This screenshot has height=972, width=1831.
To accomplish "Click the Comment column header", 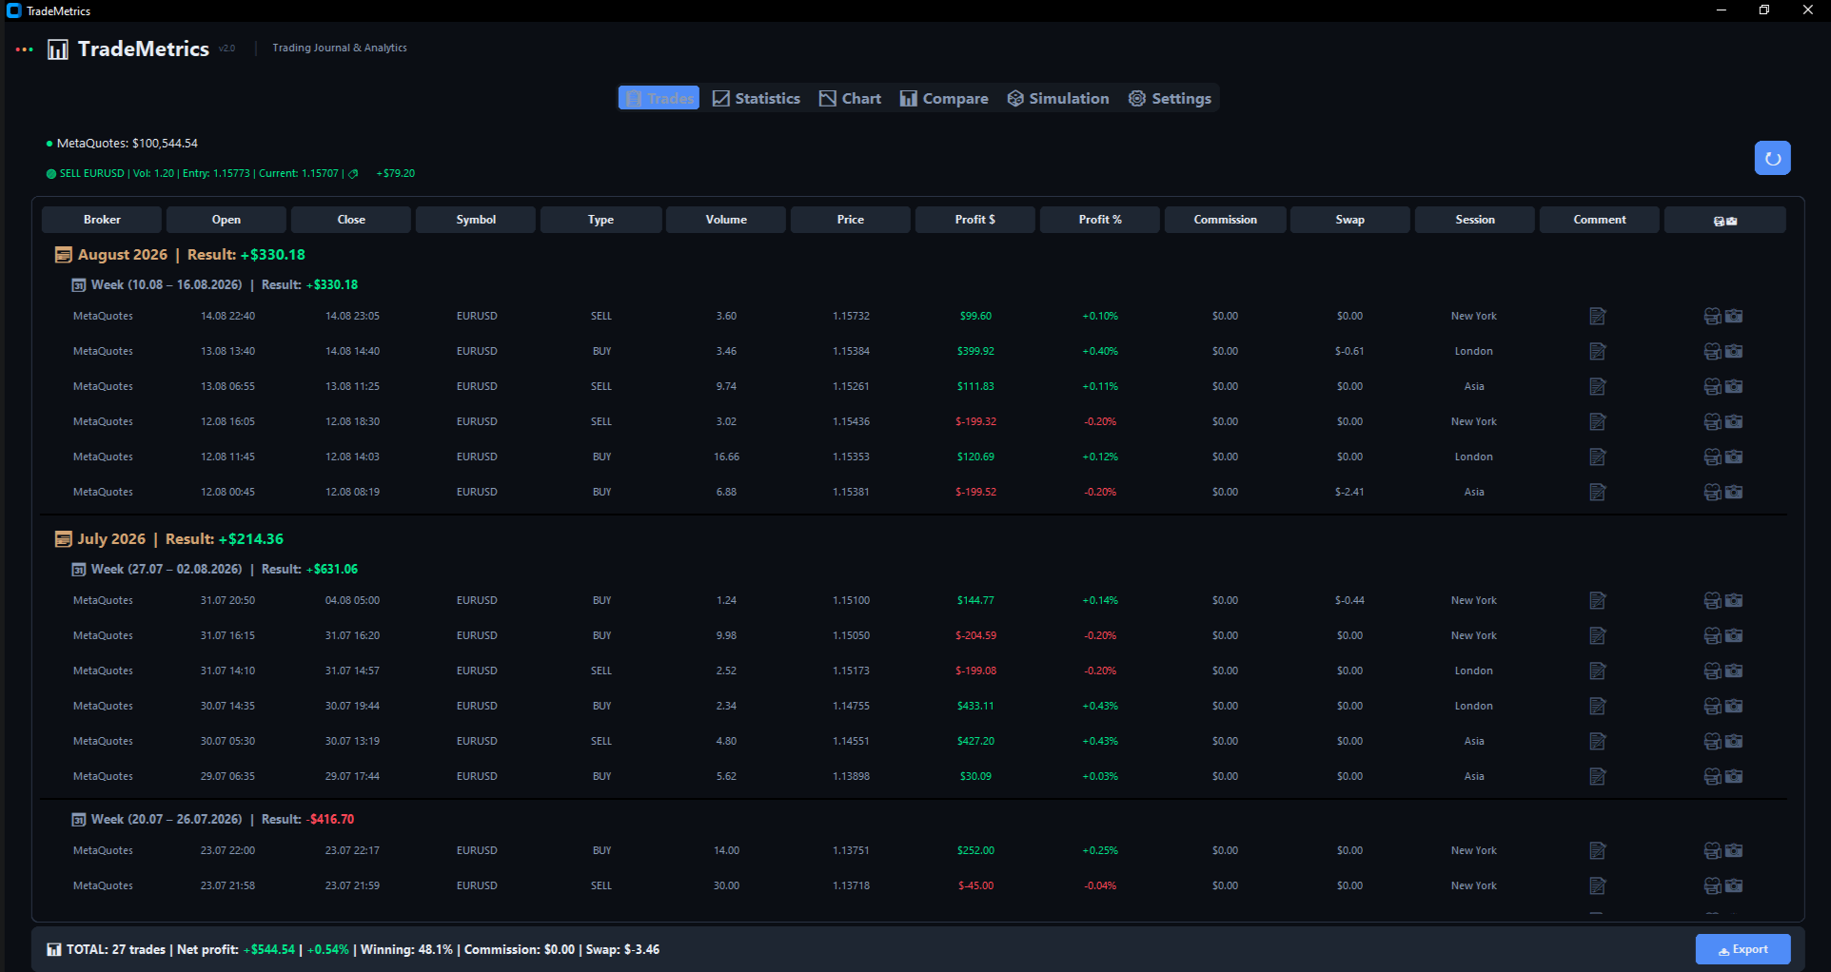I will click(1600, 220).
